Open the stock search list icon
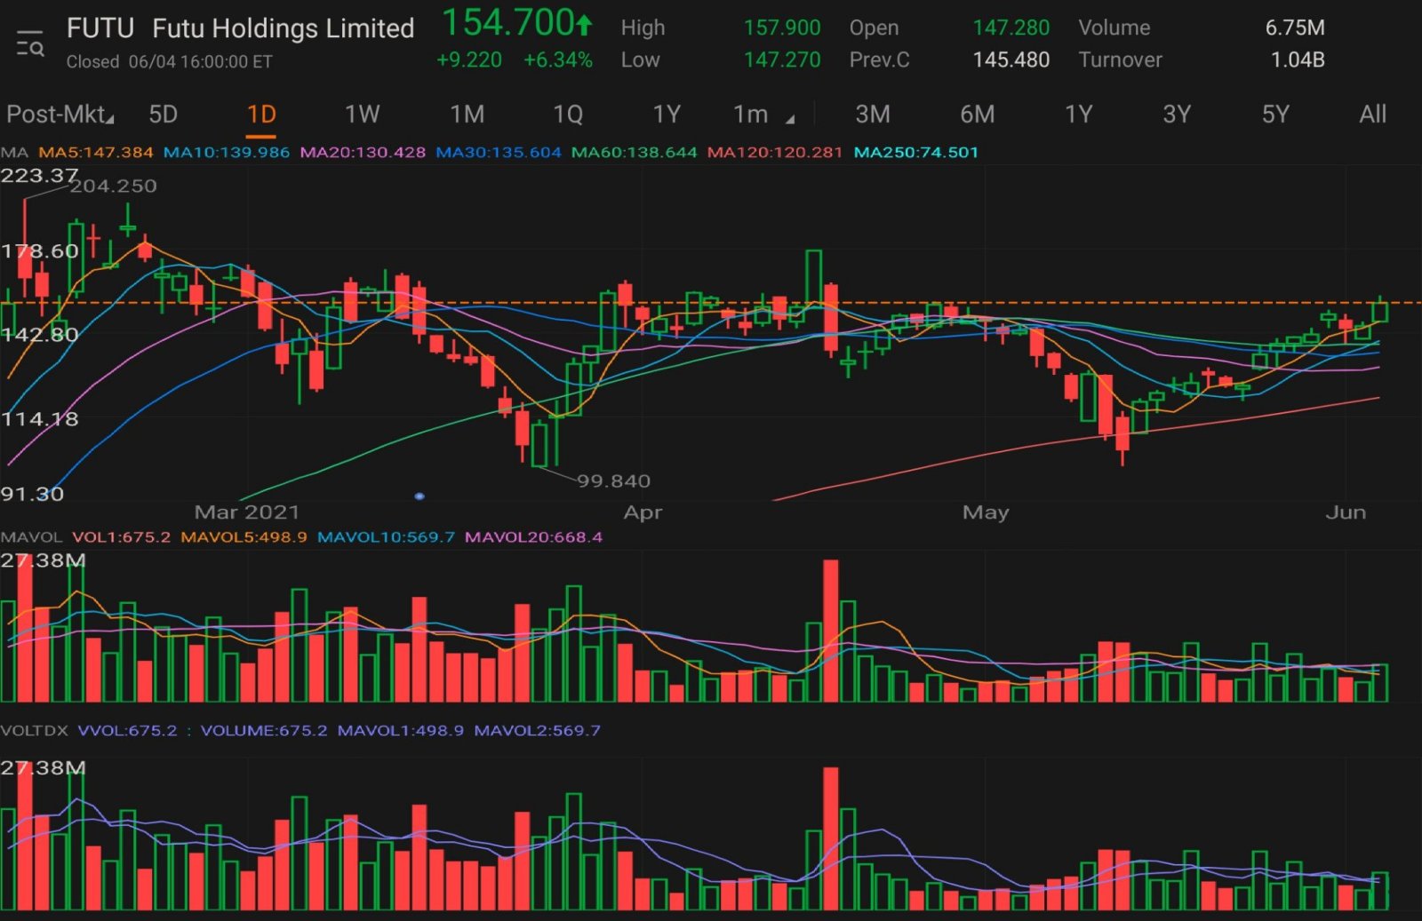 pos(30,44)
